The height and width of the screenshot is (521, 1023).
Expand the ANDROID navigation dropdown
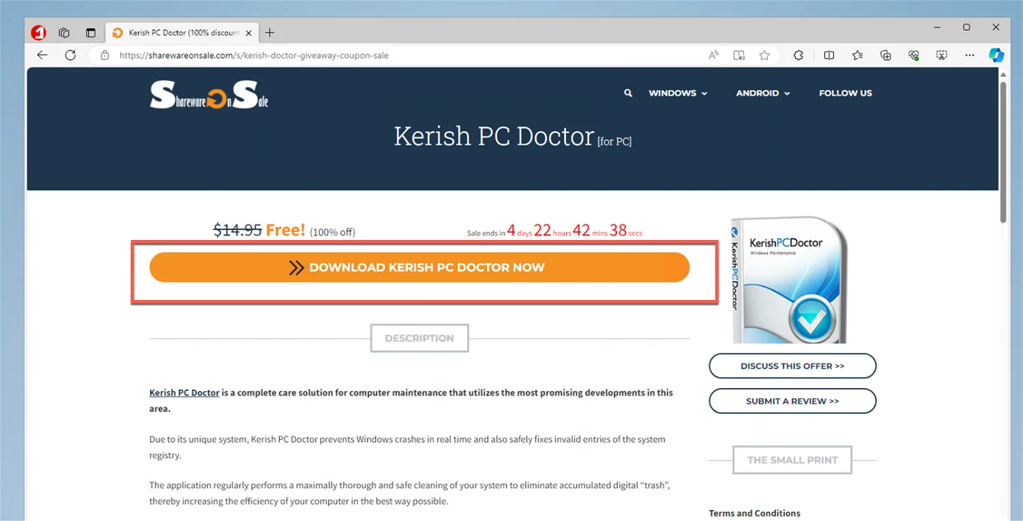pos(763,93)
